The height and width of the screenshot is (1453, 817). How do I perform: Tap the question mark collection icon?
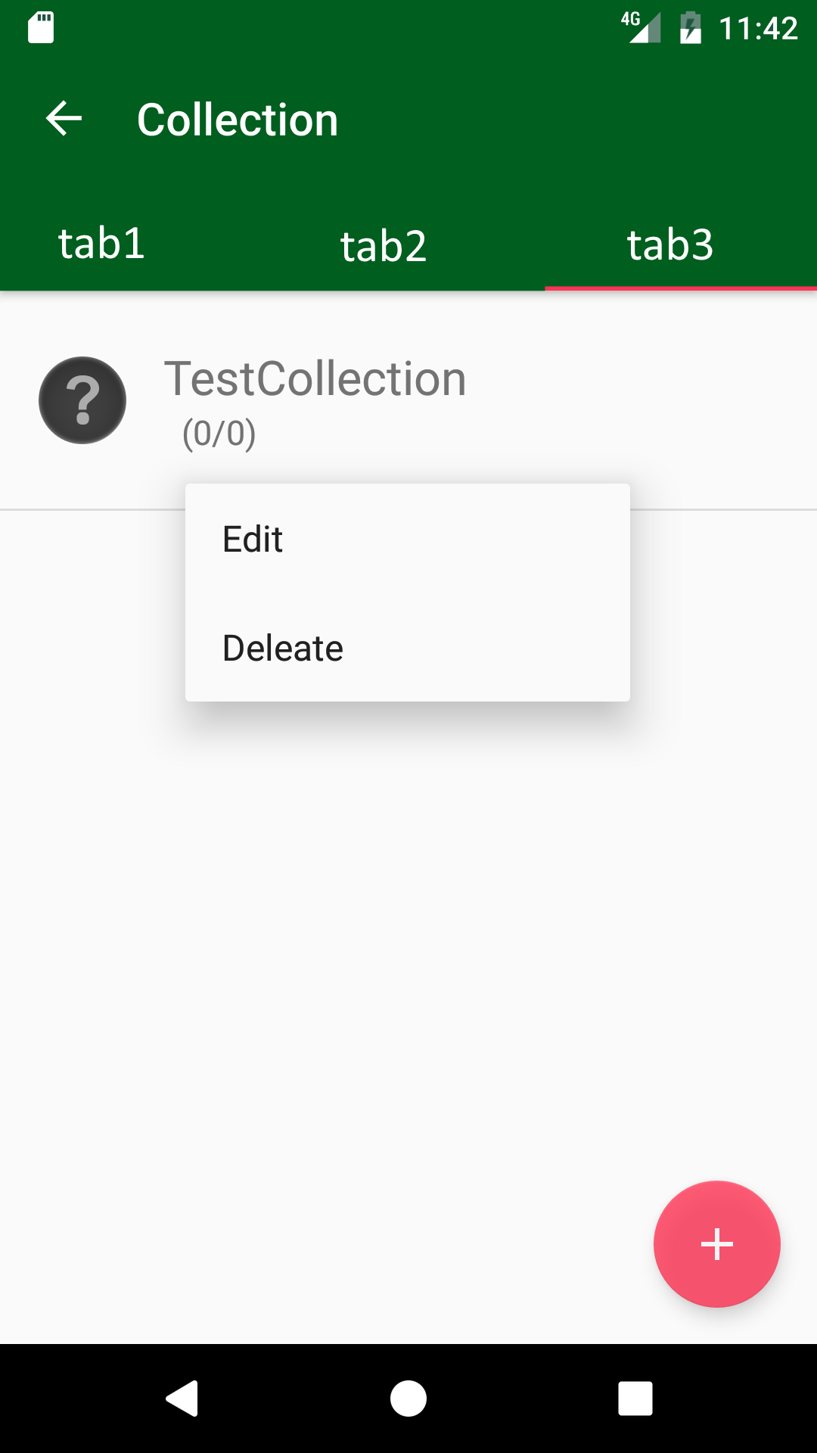82,400
